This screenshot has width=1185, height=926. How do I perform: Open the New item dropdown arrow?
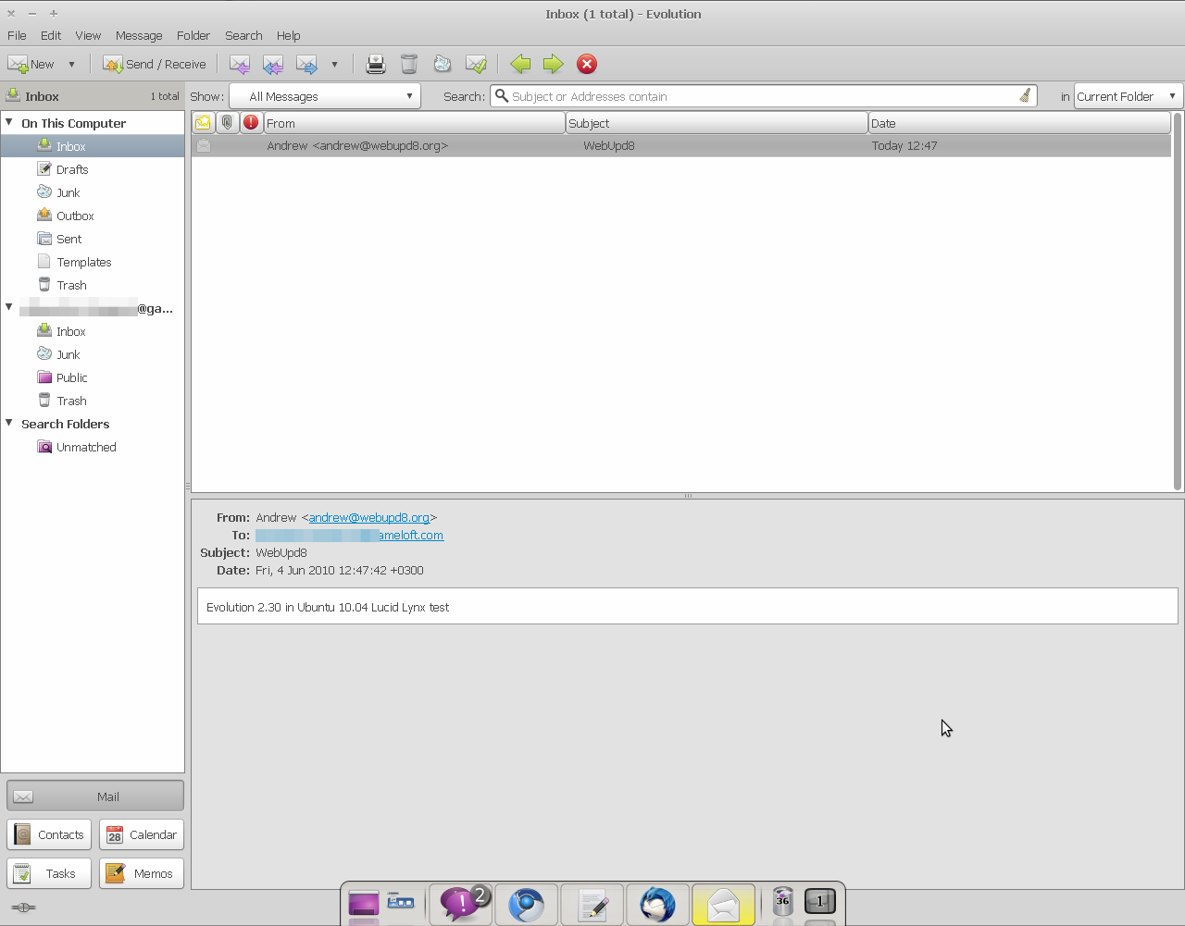click(71, 64)
